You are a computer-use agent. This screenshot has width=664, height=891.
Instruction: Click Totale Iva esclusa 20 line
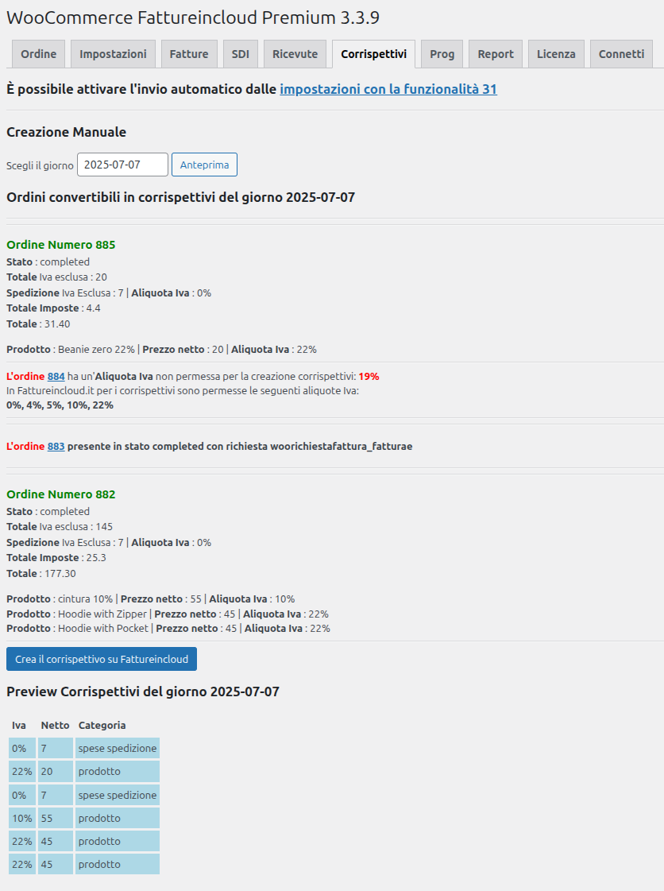57,277
